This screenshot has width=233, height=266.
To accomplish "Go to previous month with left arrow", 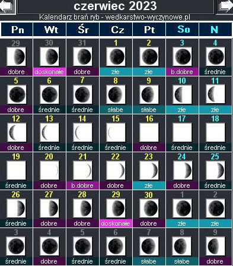I will [8, 7].
